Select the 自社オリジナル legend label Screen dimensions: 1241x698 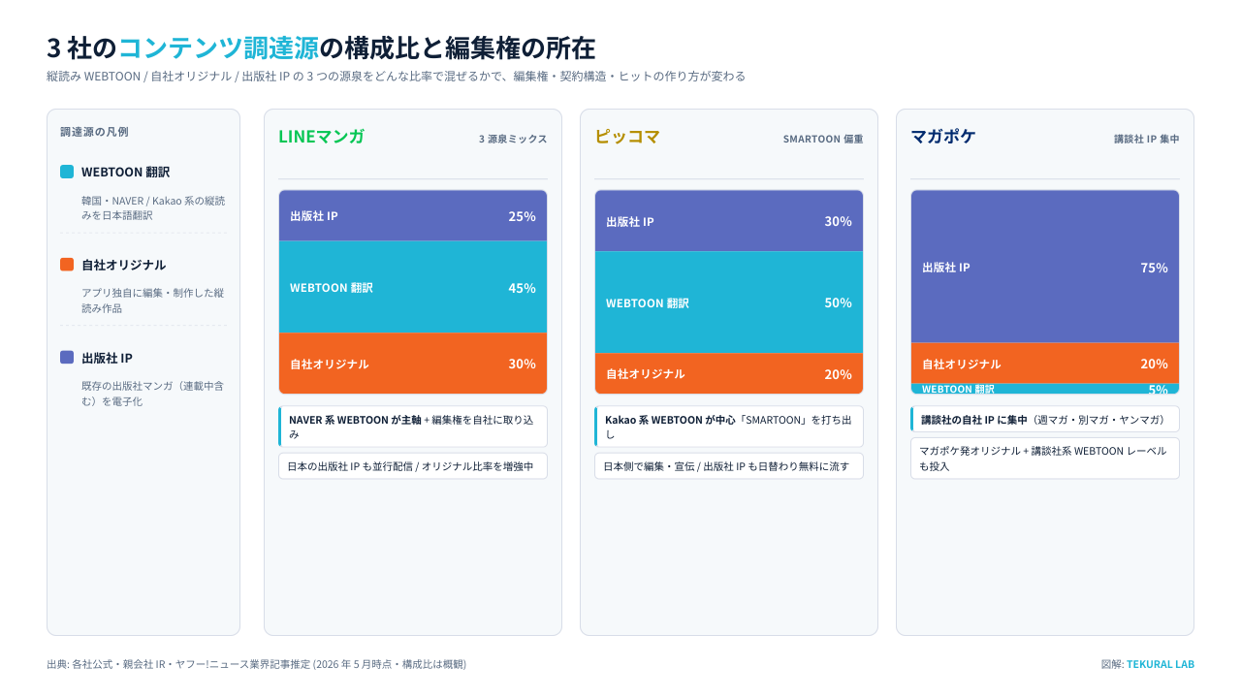[123, 265]
